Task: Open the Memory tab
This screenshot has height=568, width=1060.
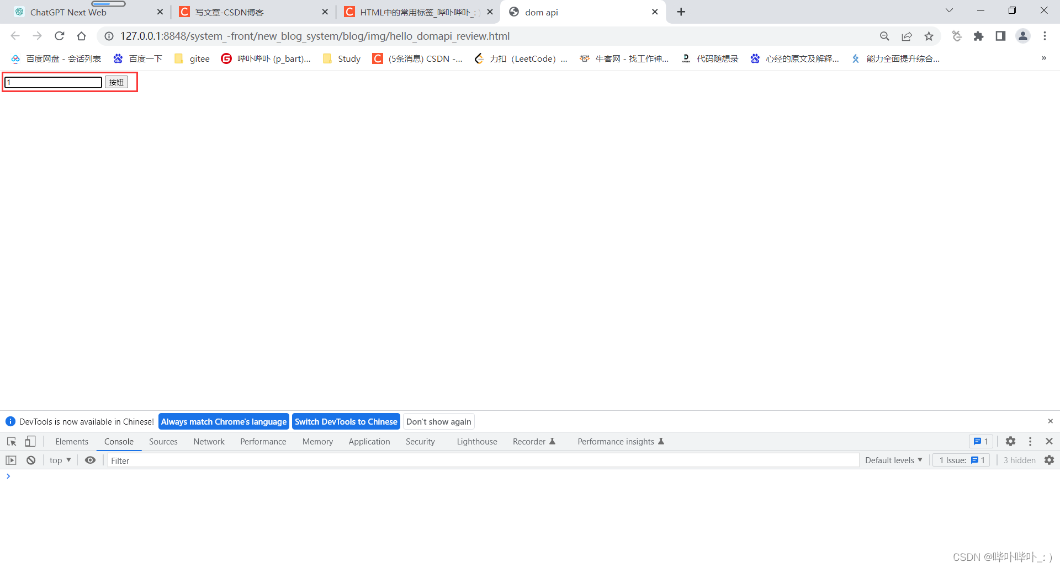Action: pos(317,441)
